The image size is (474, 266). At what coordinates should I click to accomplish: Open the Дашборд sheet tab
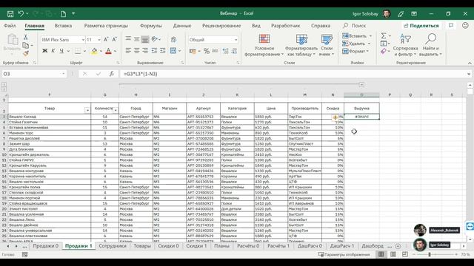[372, 246]
